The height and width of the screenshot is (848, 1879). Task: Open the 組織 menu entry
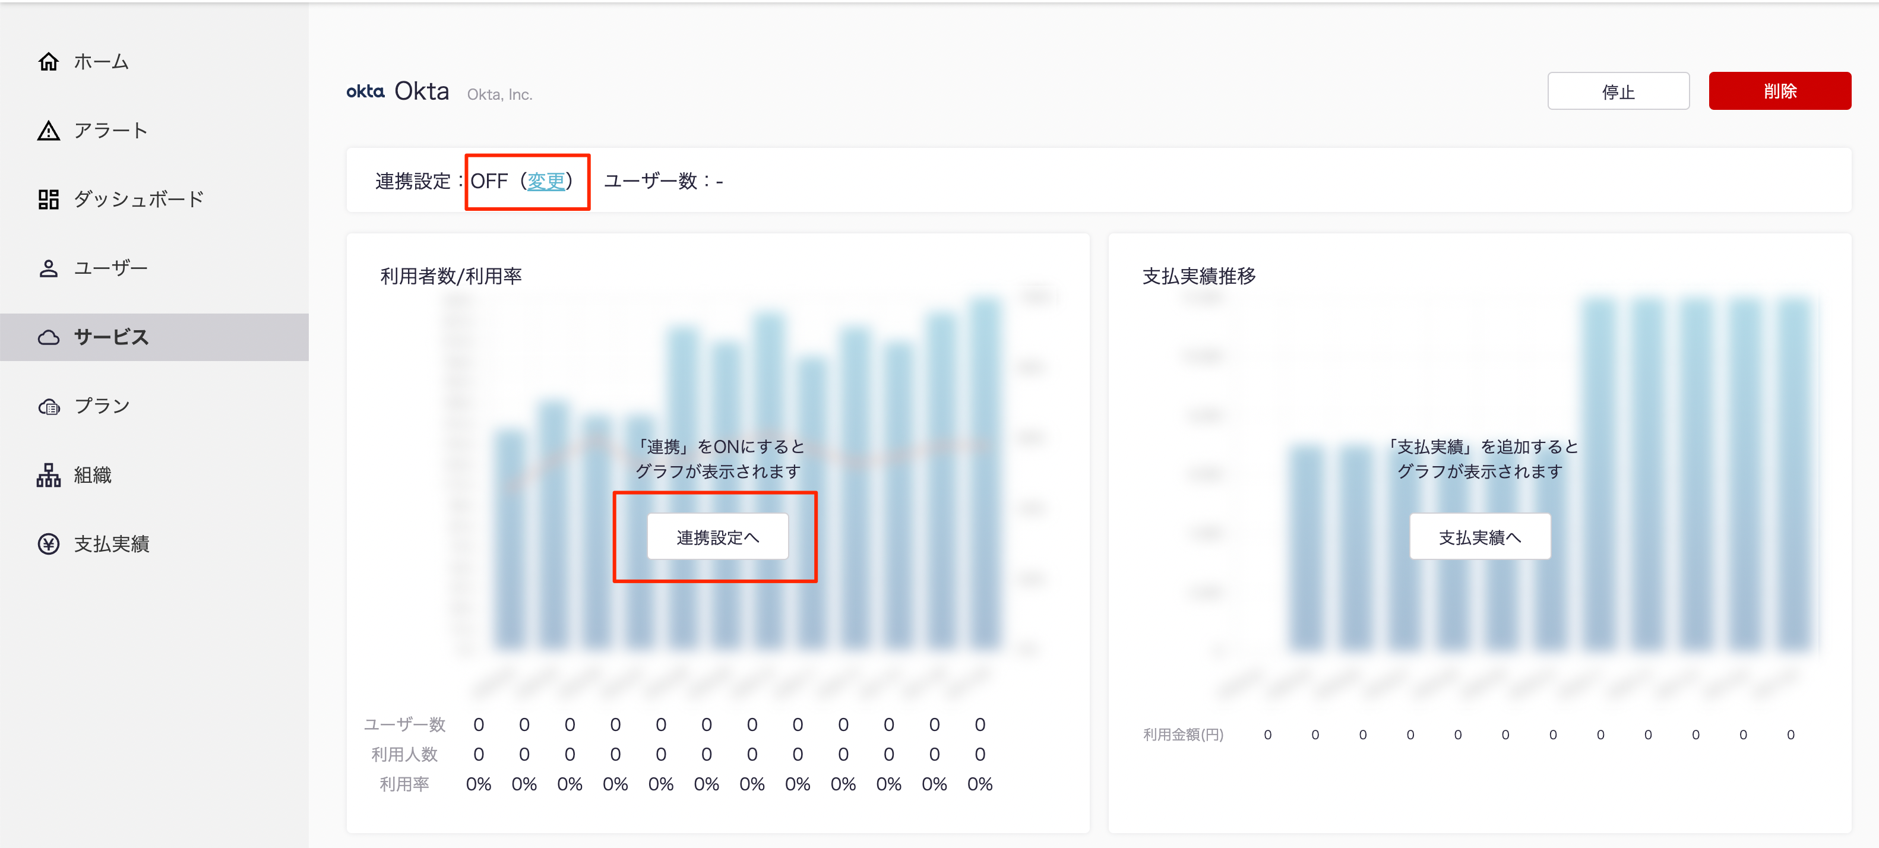93,476
